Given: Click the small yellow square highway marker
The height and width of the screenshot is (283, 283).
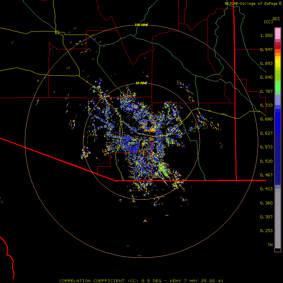Looking at the screenshot, I should 57,32.
